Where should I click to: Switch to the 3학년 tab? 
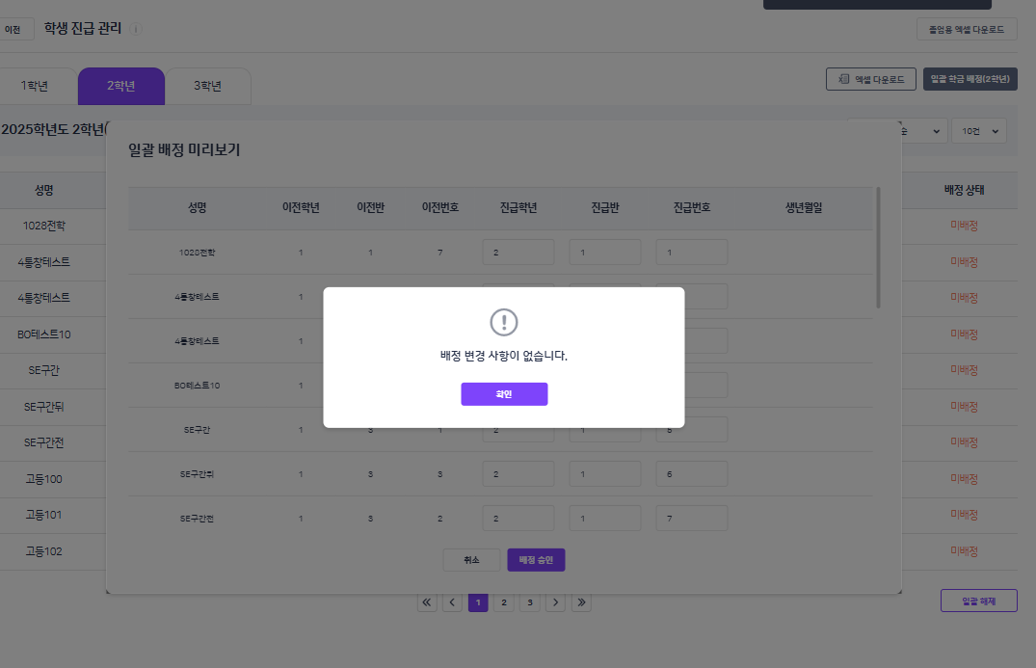tap(207, 86)
